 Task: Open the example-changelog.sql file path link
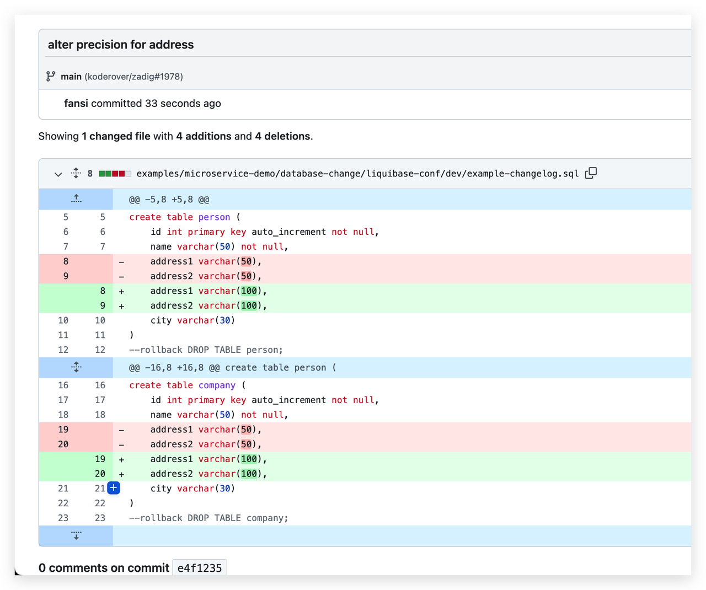(x=357, y=174)
